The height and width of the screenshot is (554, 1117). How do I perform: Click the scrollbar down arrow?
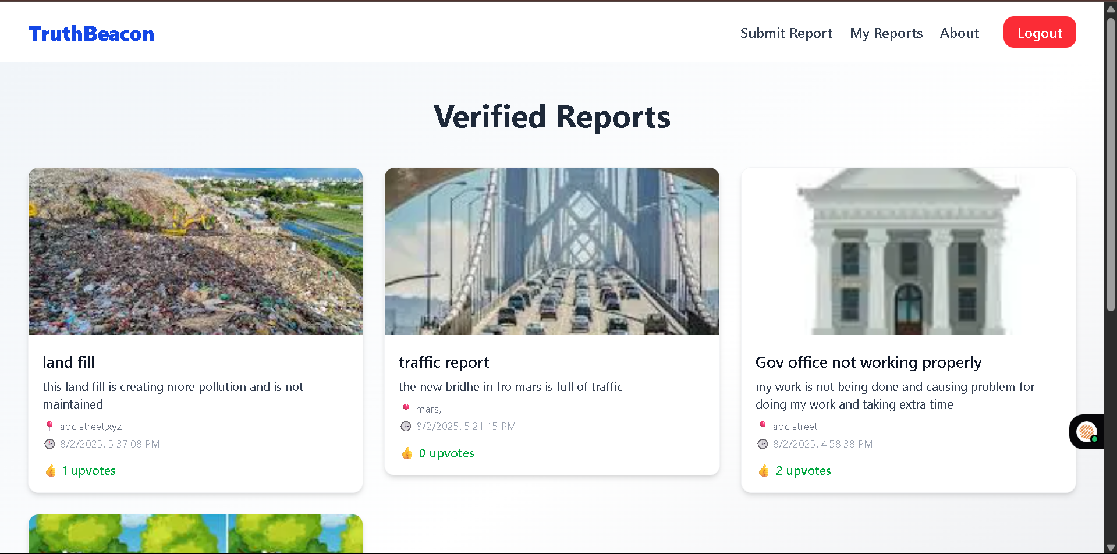[x=1111, y=546]
